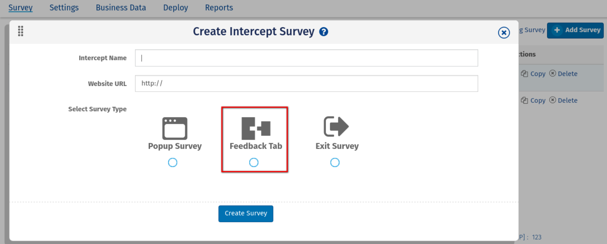Click the Feedback Tab icon

(x=256, y=128)
